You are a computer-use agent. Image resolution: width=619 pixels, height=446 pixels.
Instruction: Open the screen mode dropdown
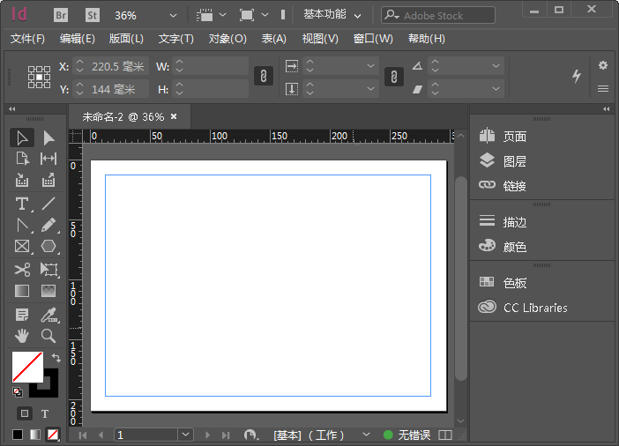click(265, 15)
